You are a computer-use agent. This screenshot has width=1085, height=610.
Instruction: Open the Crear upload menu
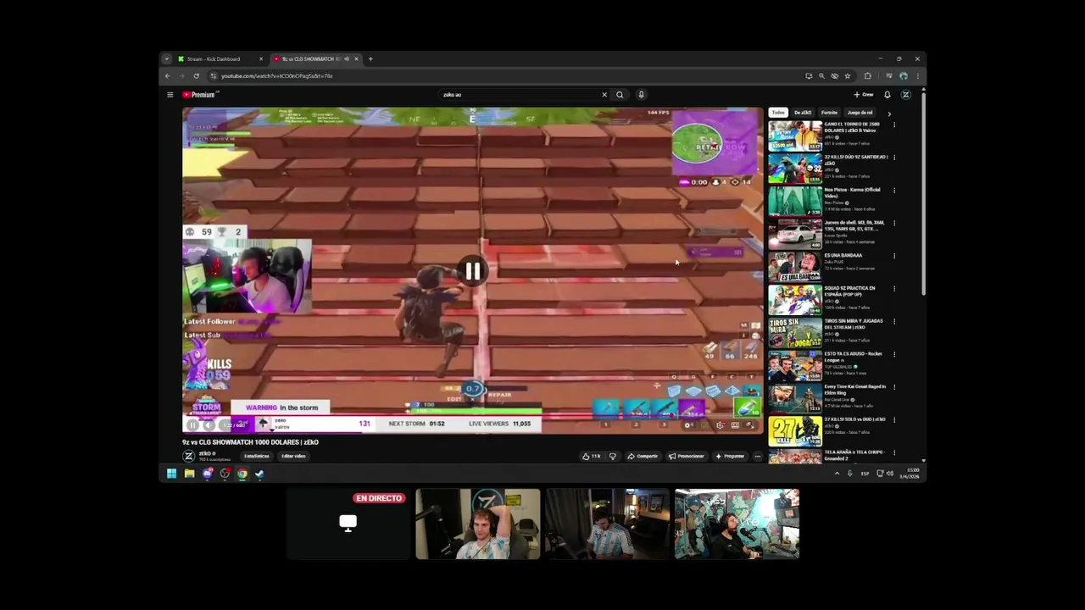(x=864, y=95)
